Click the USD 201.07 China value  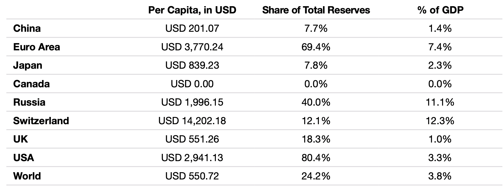click(x=192, y=28)
